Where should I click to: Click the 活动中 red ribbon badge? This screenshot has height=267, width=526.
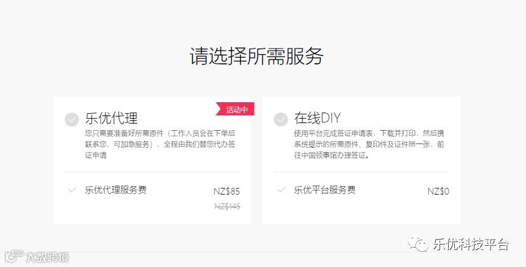(235, 109)
